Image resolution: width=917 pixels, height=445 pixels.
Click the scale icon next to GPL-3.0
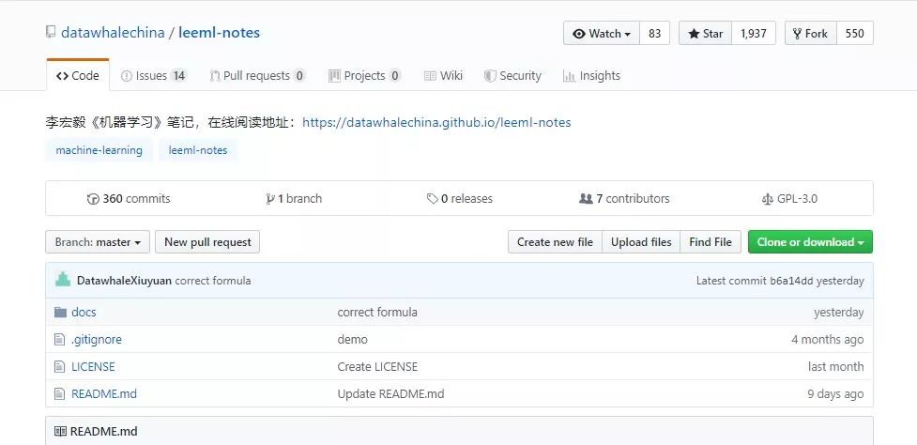click(767, 199)
